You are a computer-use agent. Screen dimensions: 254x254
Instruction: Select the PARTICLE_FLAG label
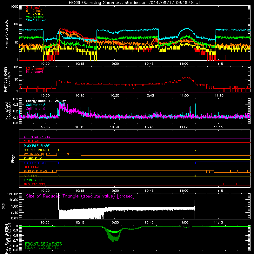coord(36,171)
